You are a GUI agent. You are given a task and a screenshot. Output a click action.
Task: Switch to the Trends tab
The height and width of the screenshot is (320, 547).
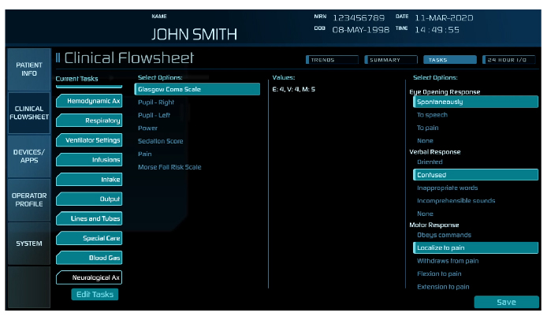[332, 60]
